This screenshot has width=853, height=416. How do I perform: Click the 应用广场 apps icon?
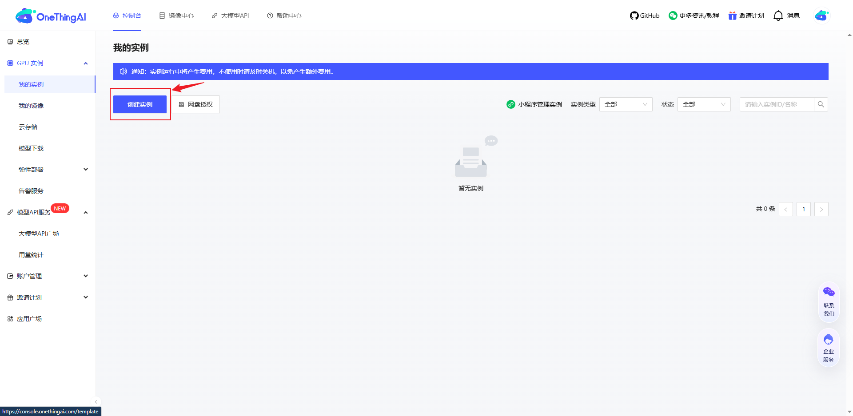coord(10,319)
